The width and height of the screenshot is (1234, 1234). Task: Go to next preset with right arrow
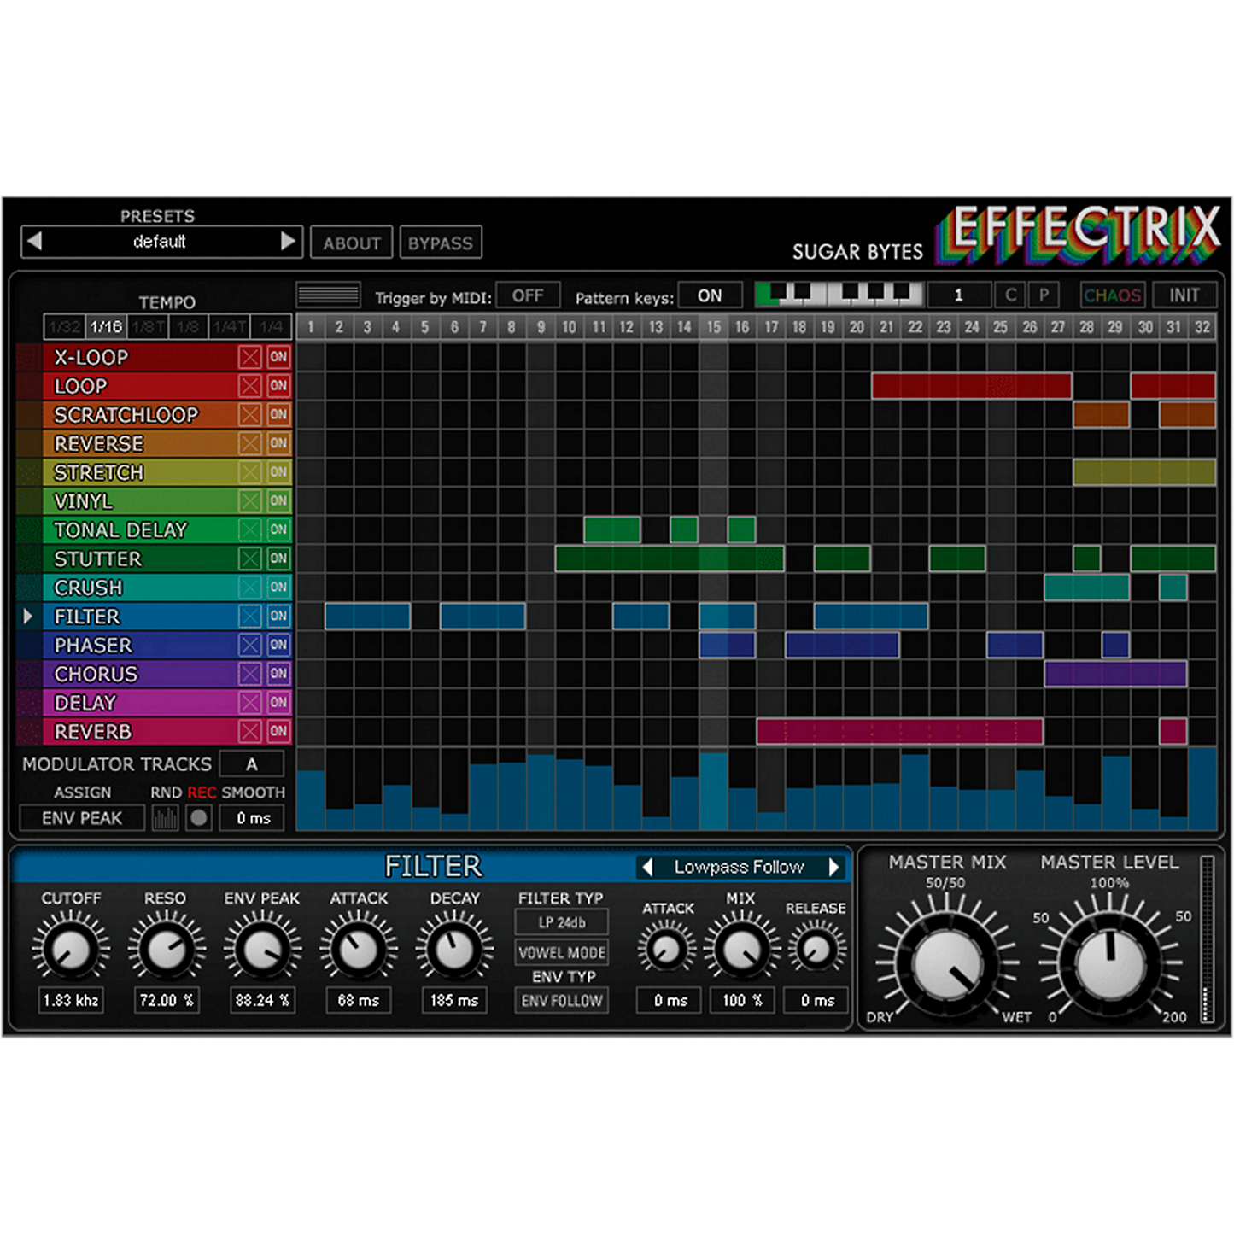pos(289,242)
